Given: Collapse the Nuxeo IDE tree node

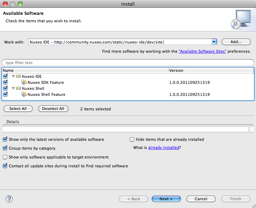Looking at the screenshot, I should click(x=13, y=76).
